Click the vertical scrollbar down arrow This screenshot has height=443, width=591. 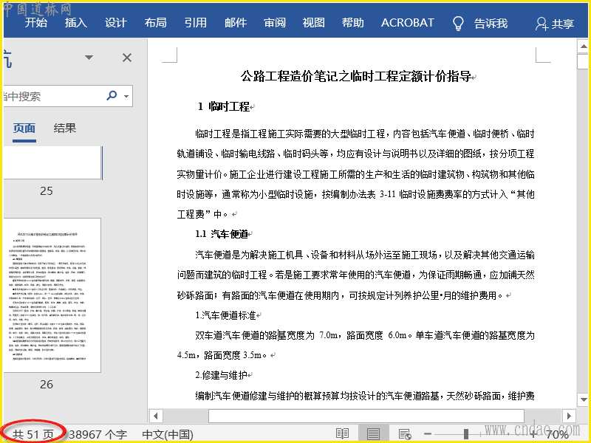click(x=584, y=399)
